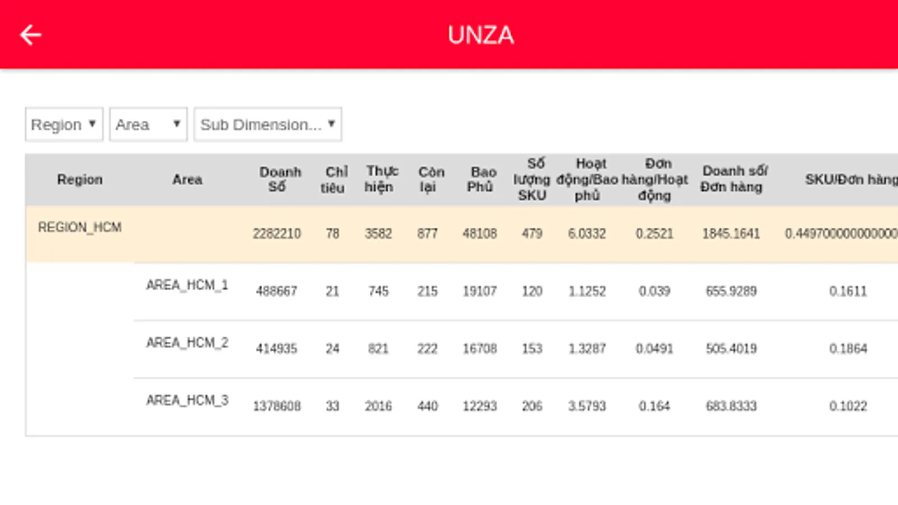Click the 19107 coverage cell

tap(480, 291)
